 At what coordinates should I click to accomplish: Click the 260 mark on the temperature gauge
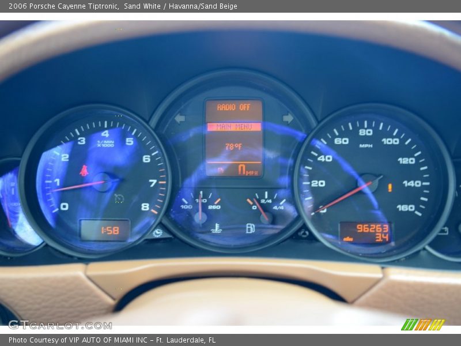tap(214, 207)
